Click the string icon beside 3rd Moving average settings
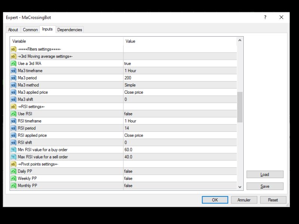The image size is (299, 224). pos(13,56)
